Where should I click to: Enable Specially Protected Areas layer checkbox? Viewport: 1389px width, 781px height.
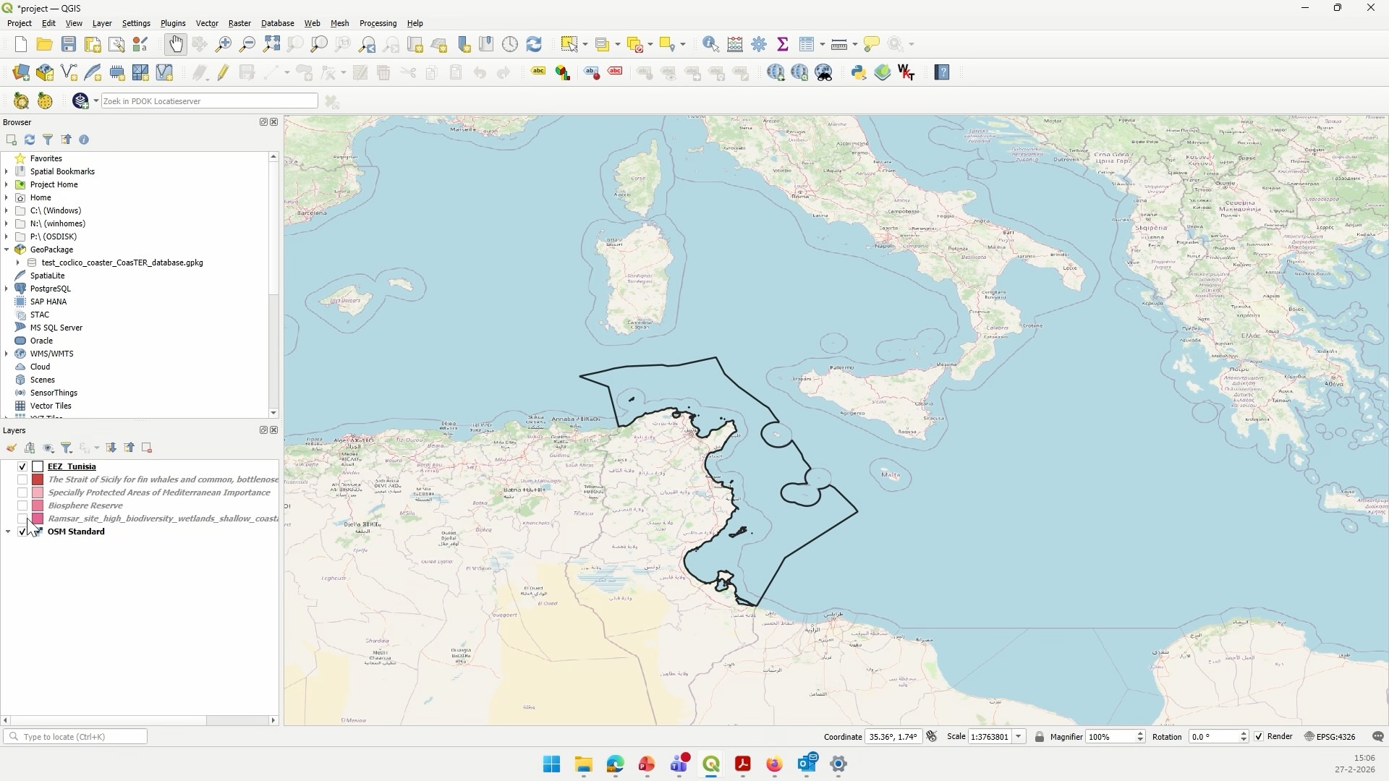pyautogui.click(x=22, y=493)
